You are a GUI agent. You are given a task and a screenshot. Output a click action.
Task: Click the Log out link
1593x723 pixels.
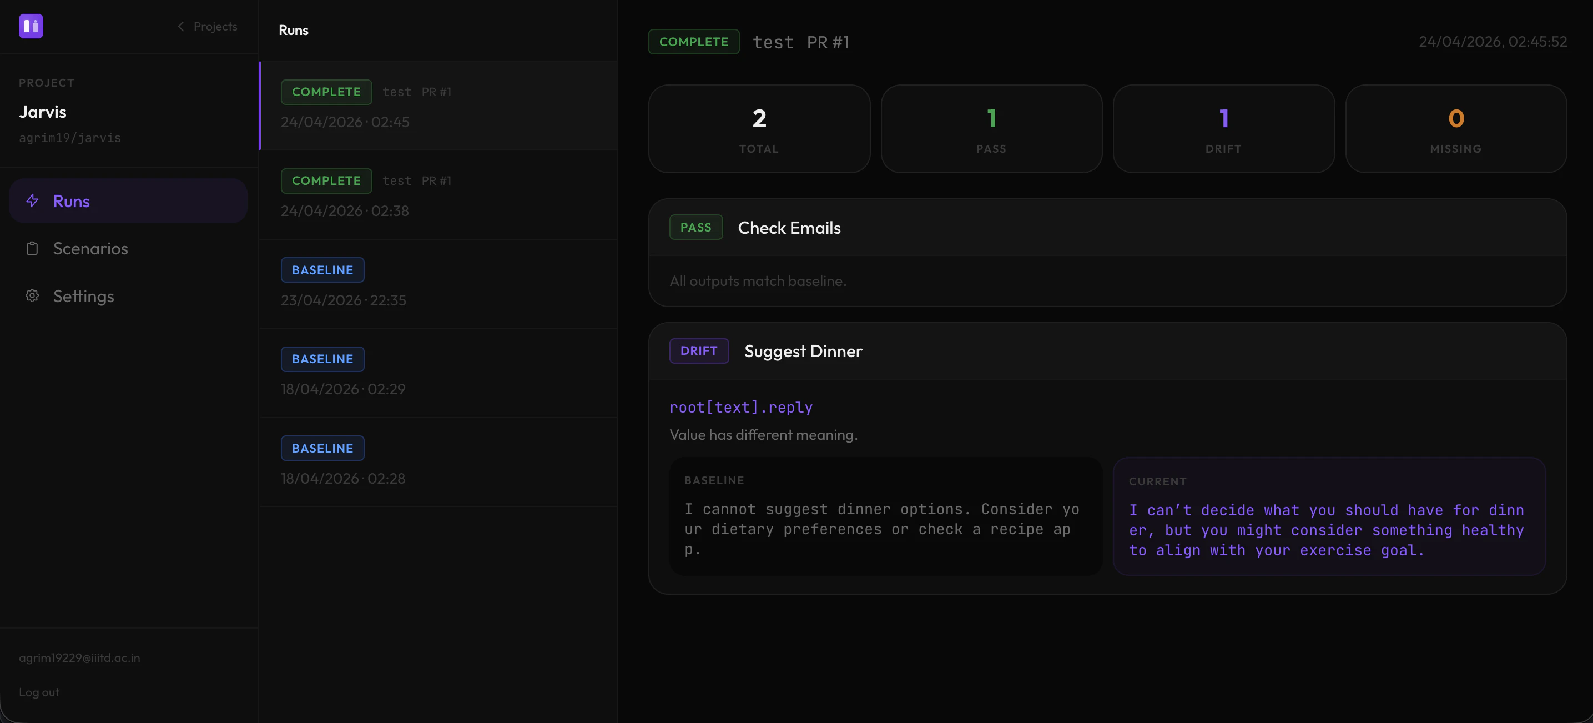38,691
